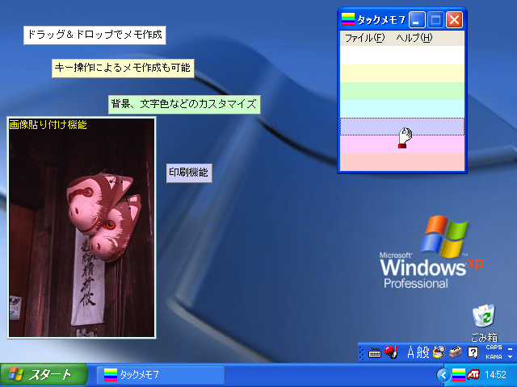Pick the pale green color strip
This screenshot has height=387, width=517.
click(402, 91)
